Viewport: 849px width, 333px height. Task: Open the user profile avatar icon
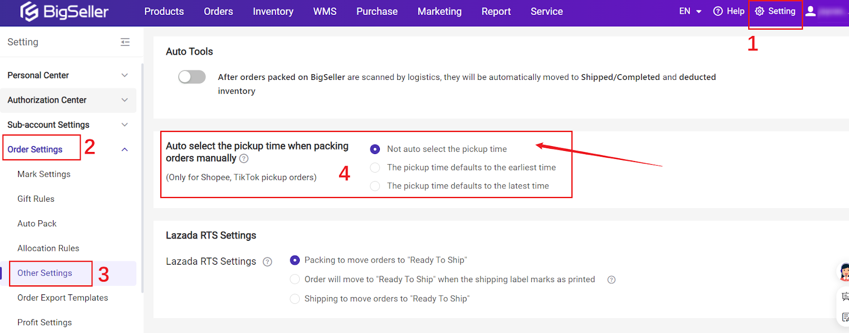coord(810,11)
